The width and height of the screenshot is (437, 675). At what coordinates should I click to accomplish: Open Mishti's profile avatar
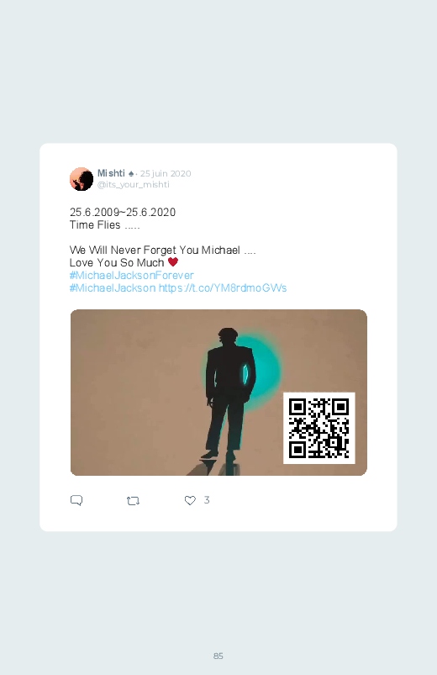click(x=82, y=179)
